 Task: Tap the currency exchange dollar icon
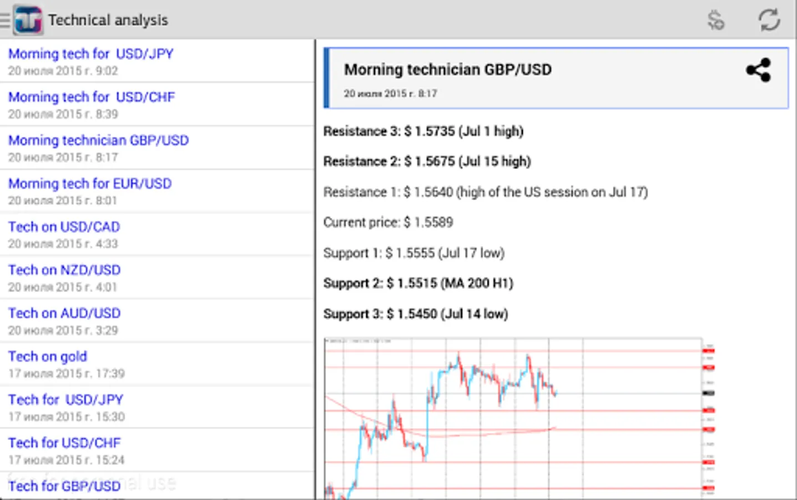point(716,21)
